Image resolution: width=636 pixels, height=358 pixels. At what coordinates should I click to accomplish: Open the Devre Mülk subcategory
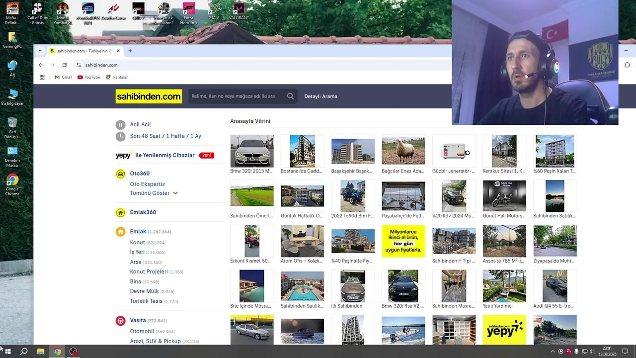point(145,291)
